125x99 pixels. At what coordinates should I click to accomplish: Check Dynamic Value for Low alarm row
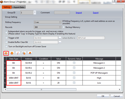click(74, 83)
